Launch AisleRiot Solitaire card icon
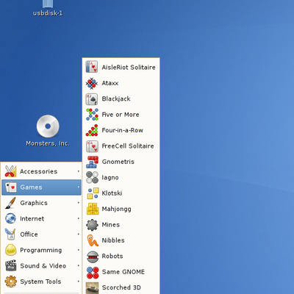The height and width of the screenshot is (294, 294). click(x=92, y=67)
